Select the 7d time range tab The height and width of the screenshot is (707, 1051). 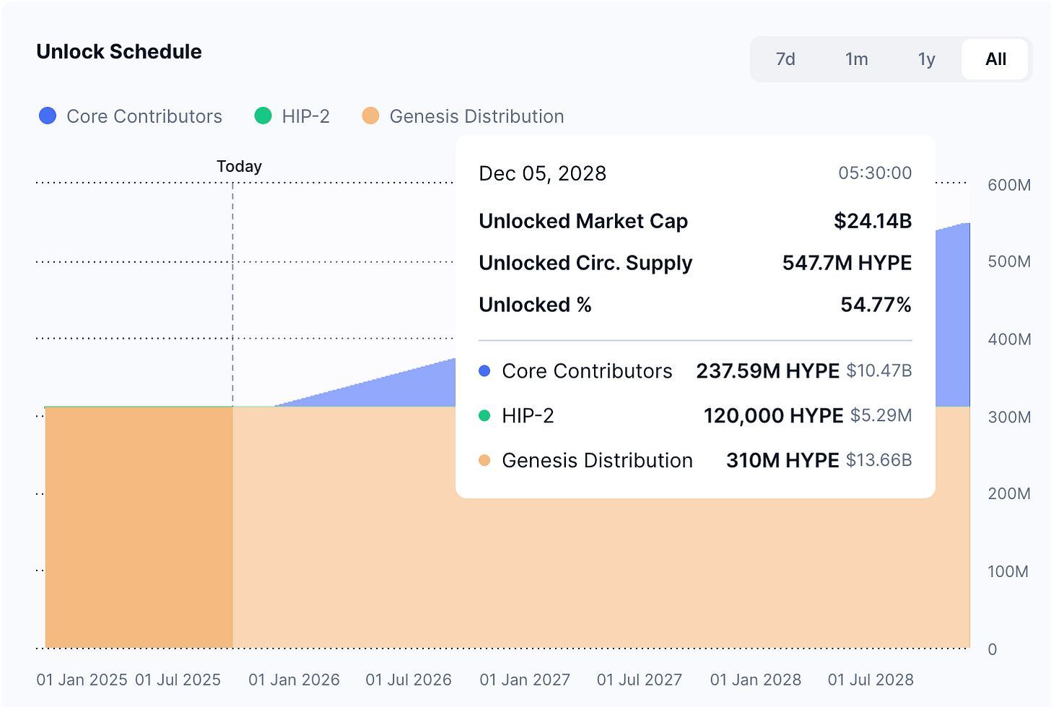(785, 59)
